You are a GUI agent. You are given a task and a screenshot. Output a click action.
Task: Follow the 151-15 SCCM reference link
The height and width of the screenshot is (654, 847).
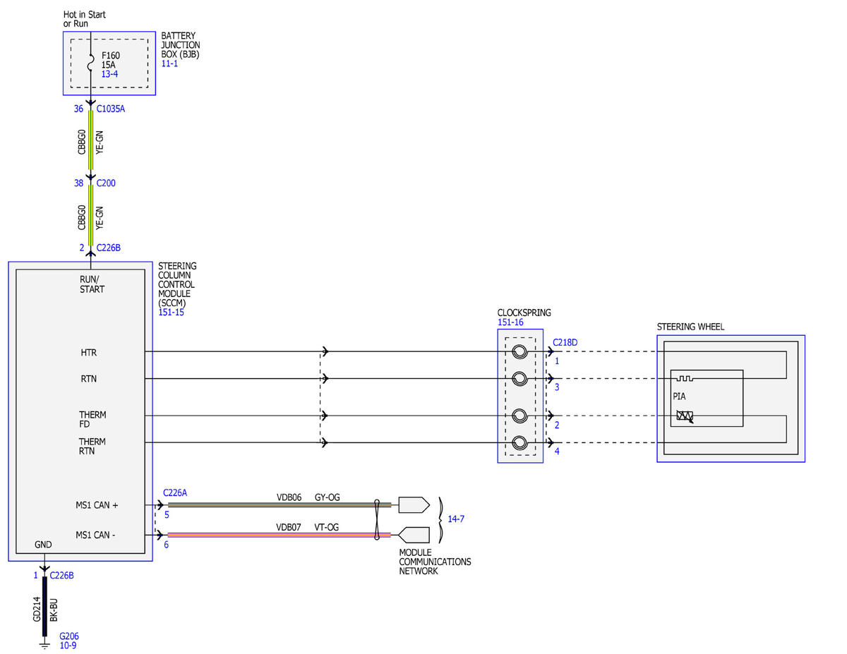point(171,312)
